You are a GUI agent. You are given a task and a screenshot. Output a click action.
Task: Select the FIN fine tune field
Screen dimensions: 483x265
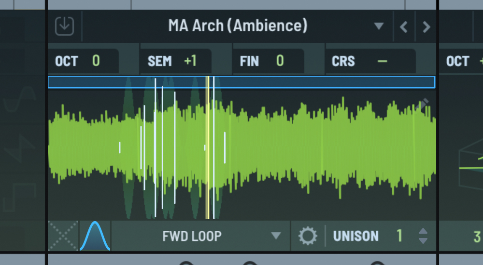(268, 61)
